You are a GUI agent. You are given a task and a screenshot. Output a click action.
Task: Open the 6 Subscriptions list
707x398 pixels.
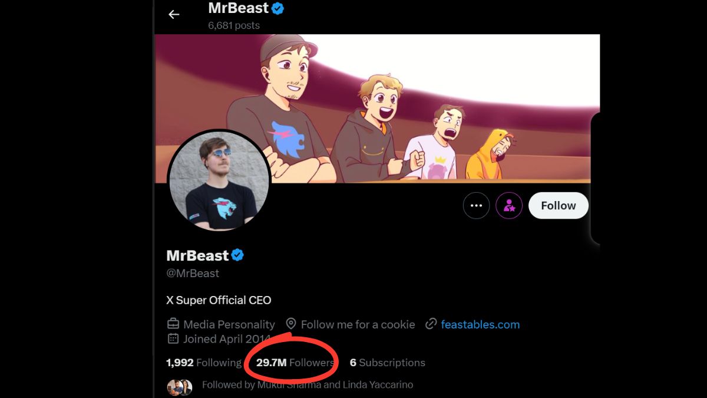click(x=387, y=363)
